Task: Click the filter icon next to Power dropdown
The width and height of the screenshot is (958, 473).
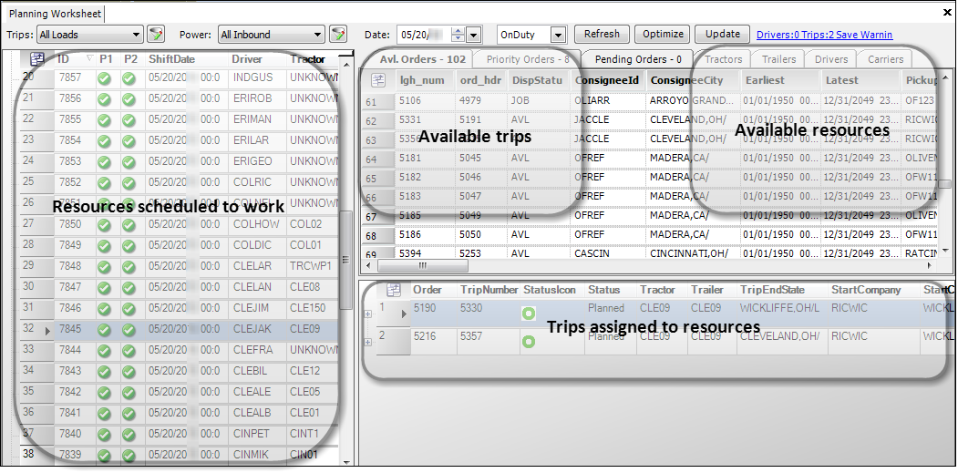Action: click(338, 35)
